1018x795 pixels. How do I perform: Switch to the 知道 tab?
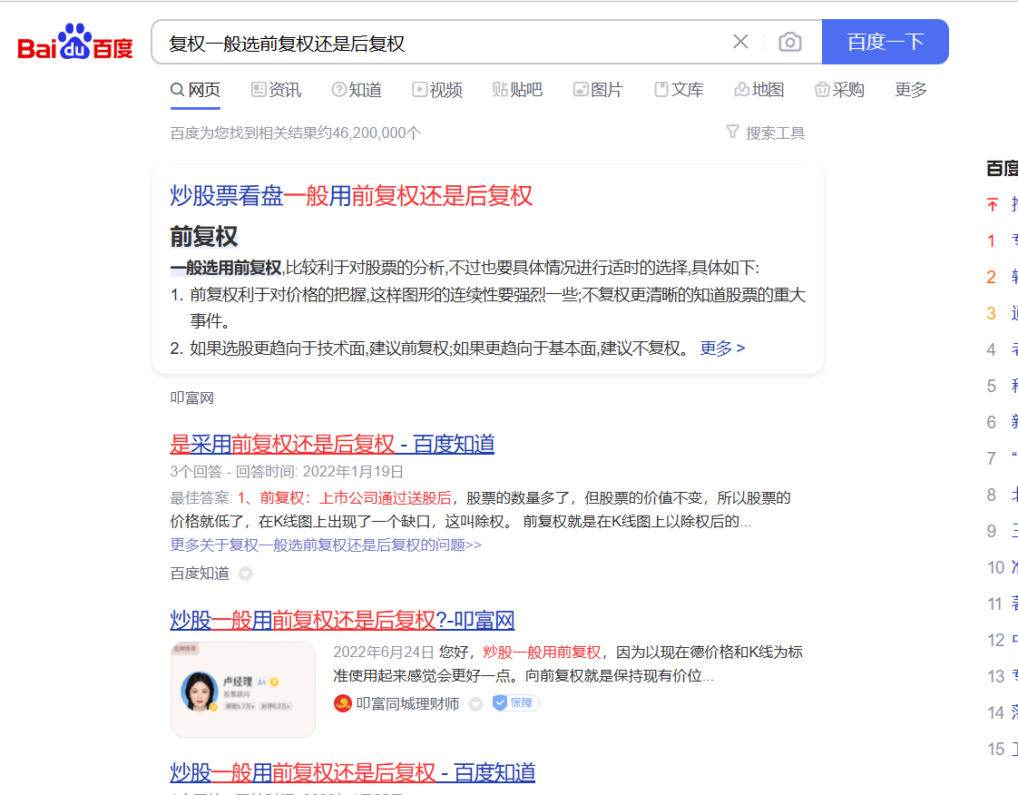click(357, 90)
